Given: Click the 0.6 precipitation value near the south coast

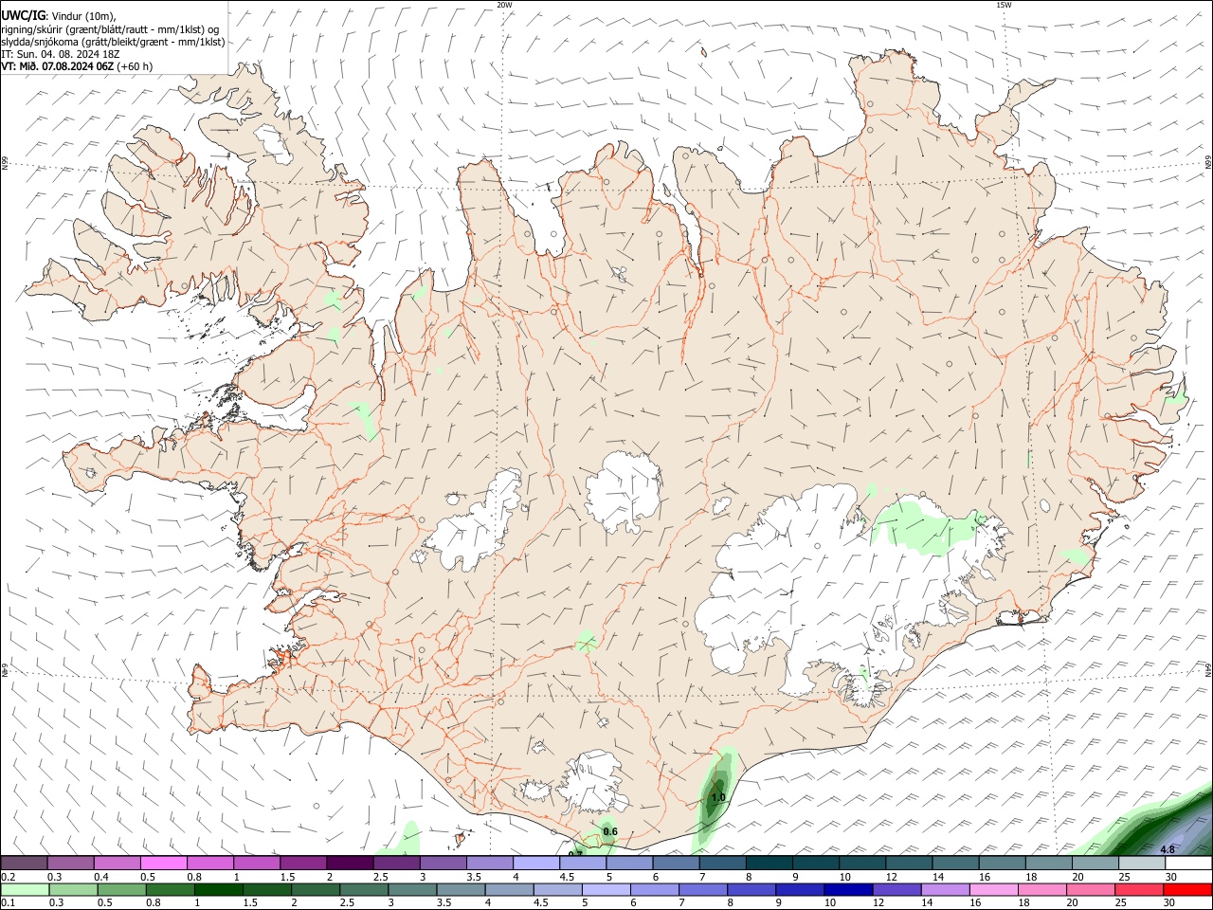Looking at the screenshot, I should pos(610,832).
